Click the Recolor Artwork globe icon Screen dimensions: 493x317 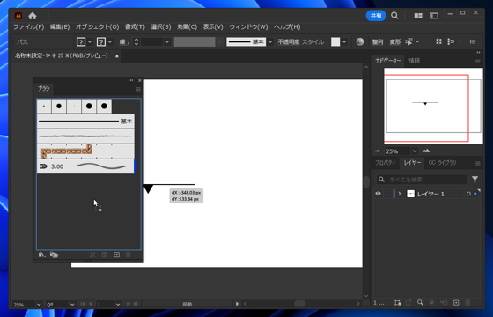[x=360, y=41]
